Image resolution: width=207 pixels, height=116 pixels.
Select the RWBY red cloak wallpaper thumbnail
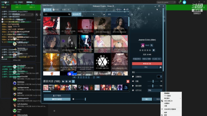51,26
